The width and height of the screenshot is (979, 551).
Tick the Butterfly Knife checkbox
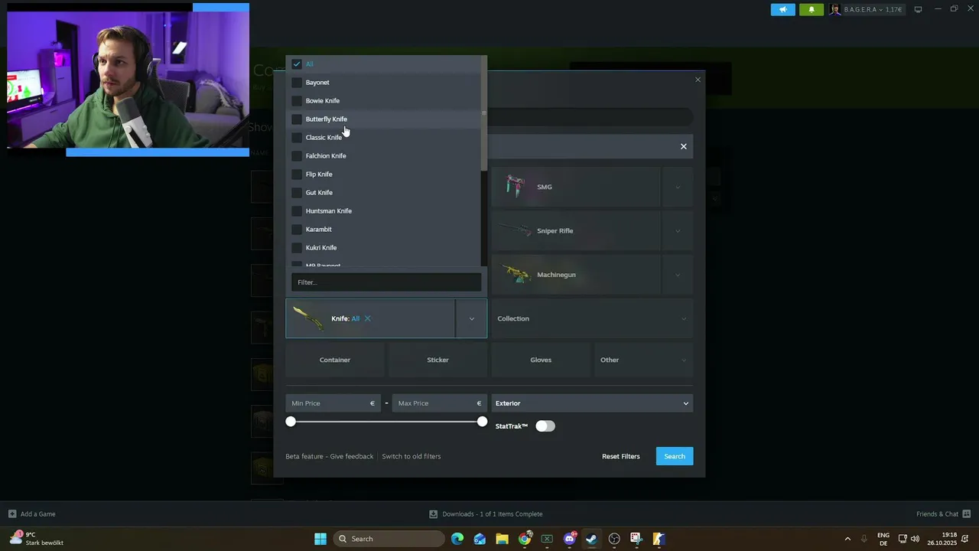(297, 119)
